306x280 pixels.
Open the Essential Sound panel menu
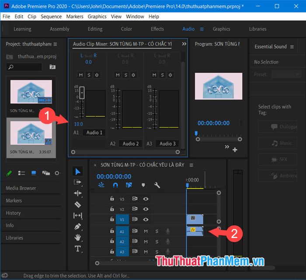click(x=292, y=47)
